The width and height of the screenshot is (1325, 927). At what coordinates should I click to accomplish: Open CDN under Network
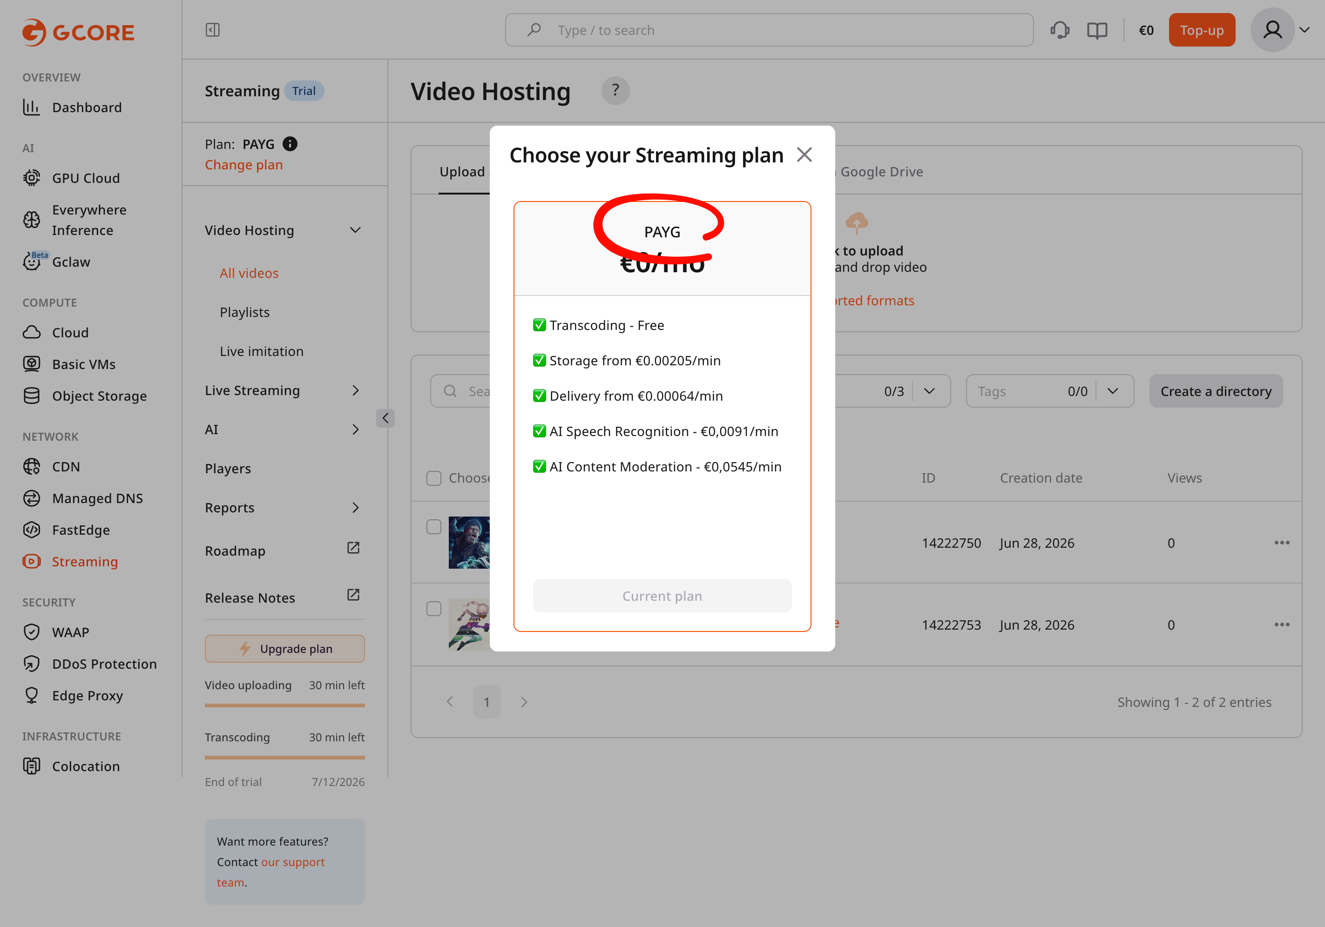(x=66, y=467)
